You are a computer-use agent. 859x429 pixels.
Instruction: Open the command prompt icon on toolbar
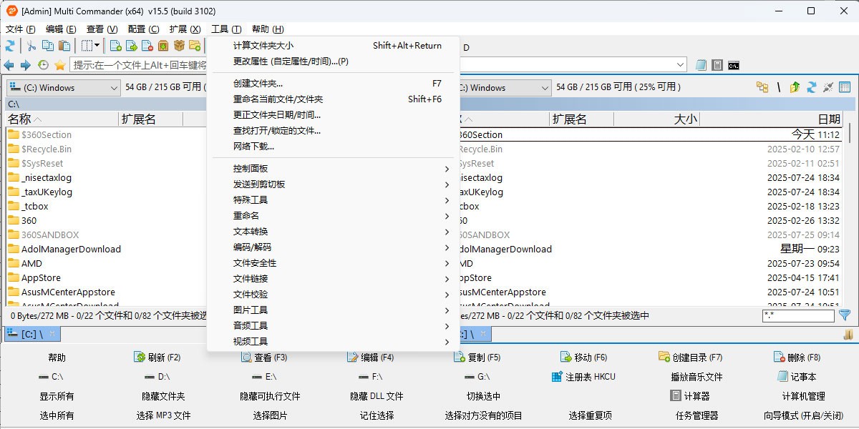coord(733,65)
